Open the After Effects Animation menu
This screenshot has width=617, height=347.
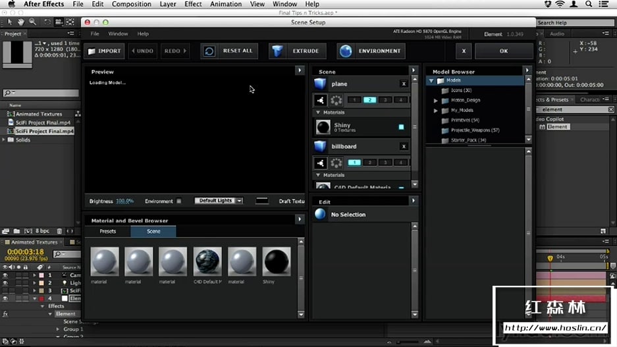(226, 5)
